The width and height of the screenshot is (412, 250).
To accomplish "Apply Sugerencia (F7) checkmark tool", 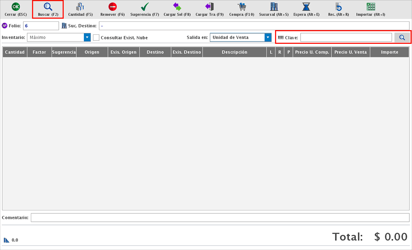I will [145, 6].
